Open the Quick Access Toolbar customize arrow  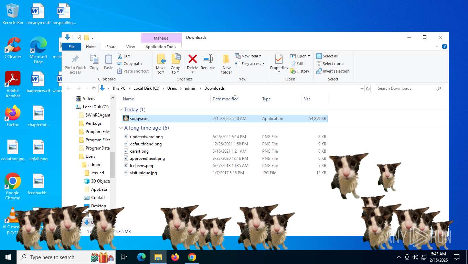point(93,37)
